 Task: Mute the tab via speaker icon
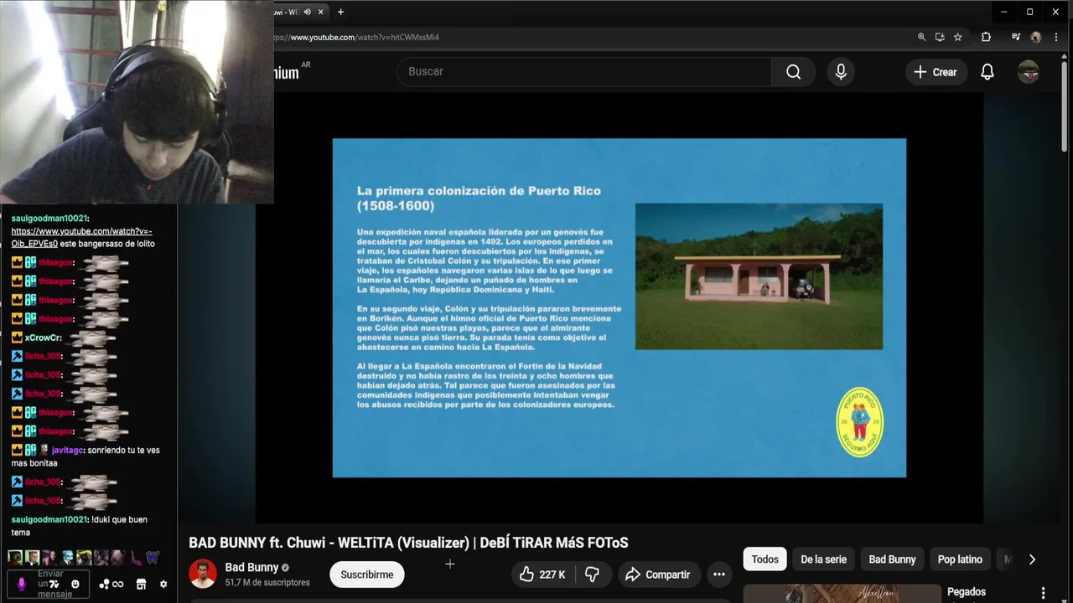[x=307, y=12]
